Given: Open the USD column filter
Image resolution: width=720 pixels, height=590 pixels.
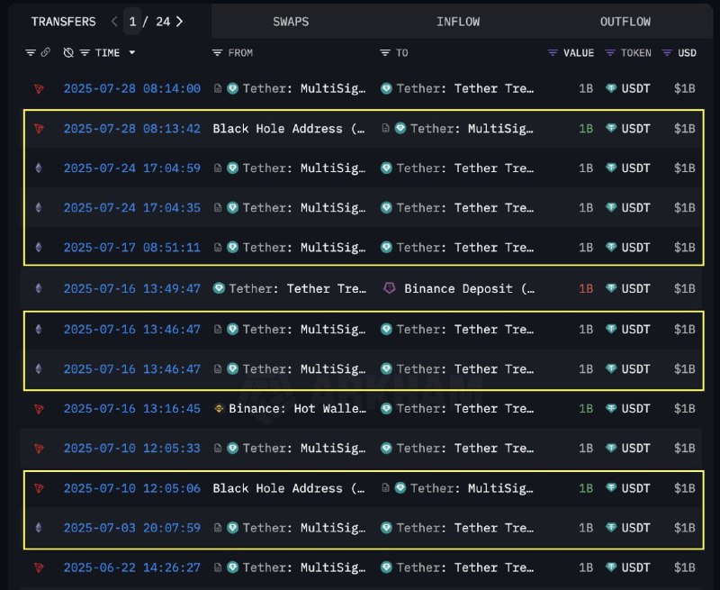Looking at the screenshot, I should point(667,53).
